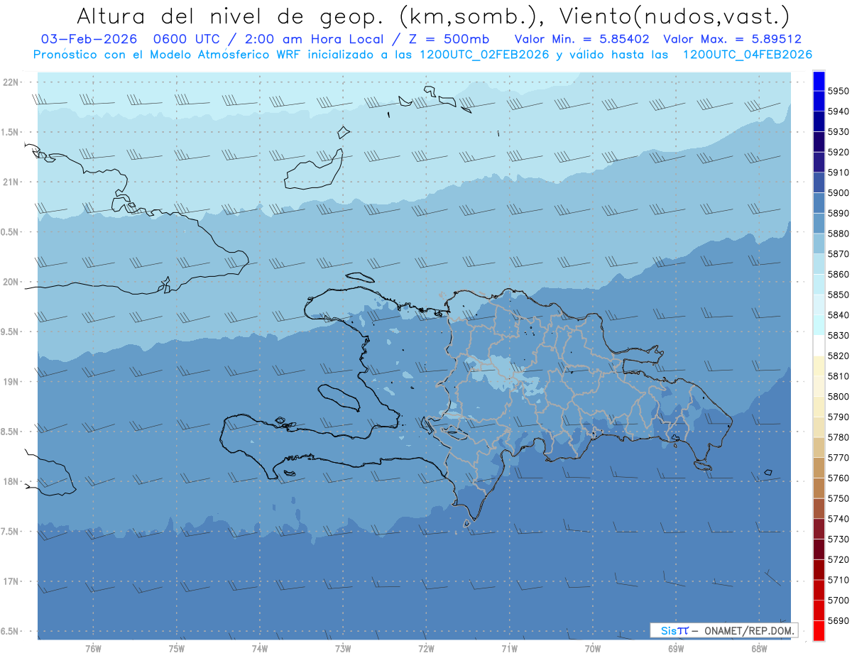Click the 17N latitude label
The image size is (852, 658).
10,581
